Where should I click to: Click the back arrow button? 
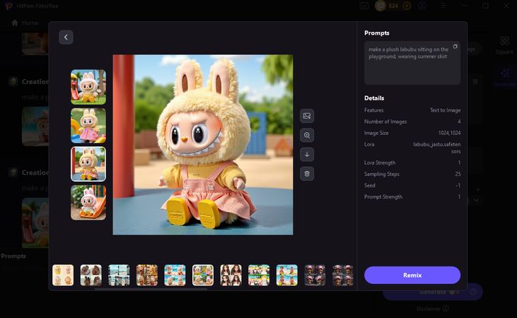pyautogui.click(x=66, y=37)
